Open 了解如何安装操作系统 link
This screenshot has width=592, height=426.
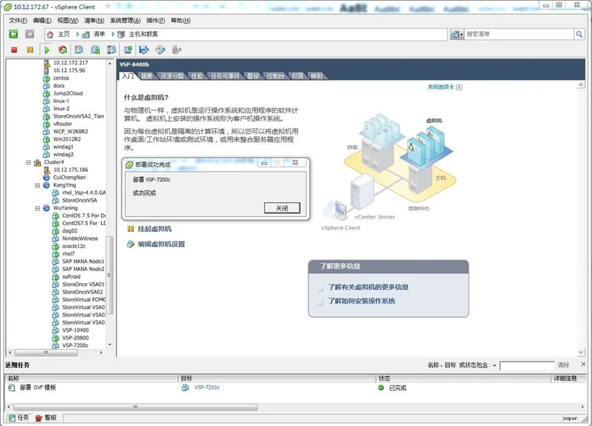coord(362,301)
